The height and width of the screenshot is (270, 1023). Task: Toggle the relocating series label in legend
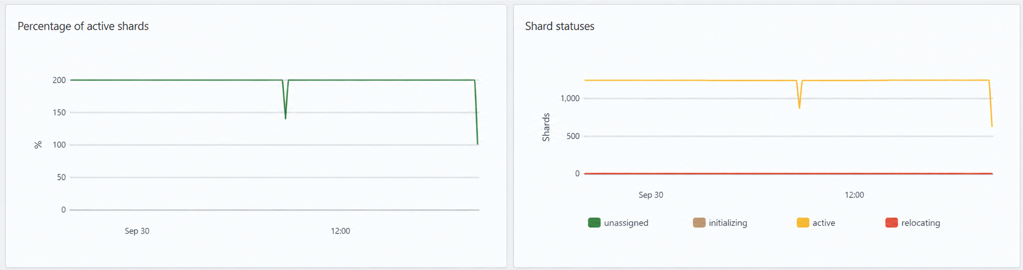point(921,223)
